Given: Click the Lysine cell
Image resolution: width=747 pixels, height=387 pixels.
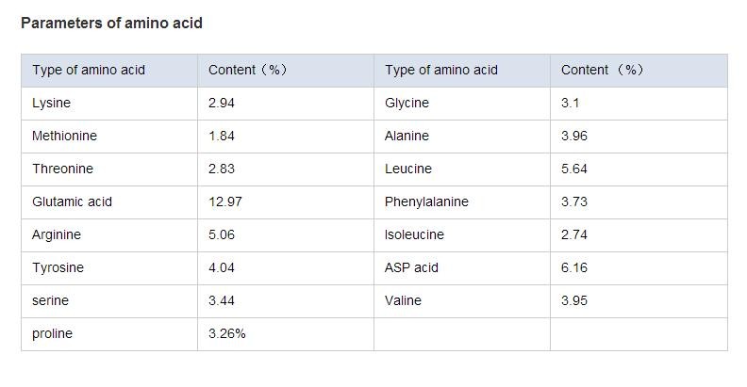Looking at the screenshot, I should tap(52, 103).
